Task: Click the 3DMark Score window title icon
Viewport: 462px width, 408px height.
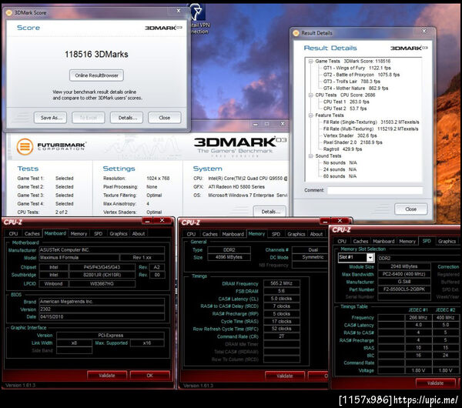Action: tap(8, 12)
